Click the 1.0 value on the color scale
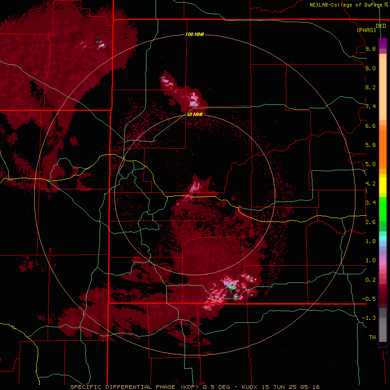Viewport: 390px width, 390px height. pos(370,260)
